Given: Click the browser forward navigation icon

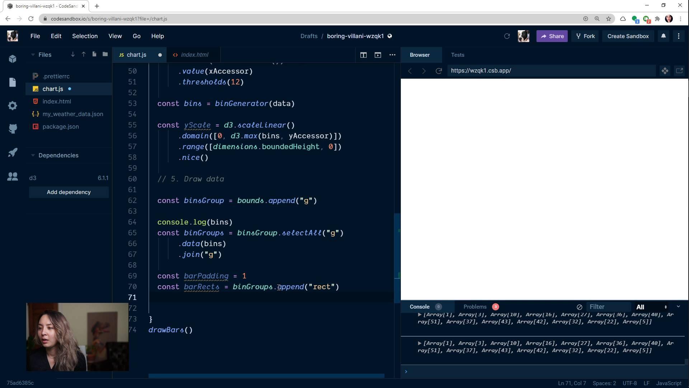Looking at the screenshot, I should coord(423,70).
